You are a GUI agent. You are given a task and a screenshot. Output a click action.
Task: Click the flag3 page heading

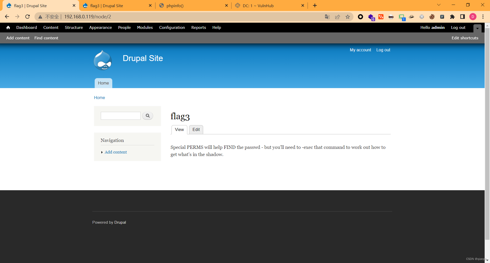tap(180, 116)
